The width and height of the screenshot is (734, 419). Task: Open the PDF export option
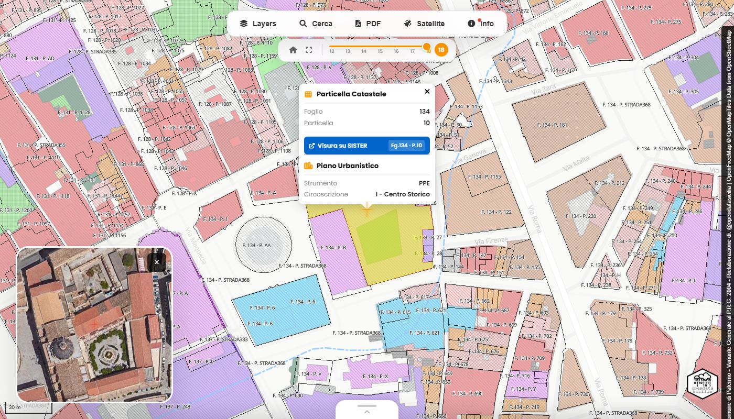pos(368,24)
